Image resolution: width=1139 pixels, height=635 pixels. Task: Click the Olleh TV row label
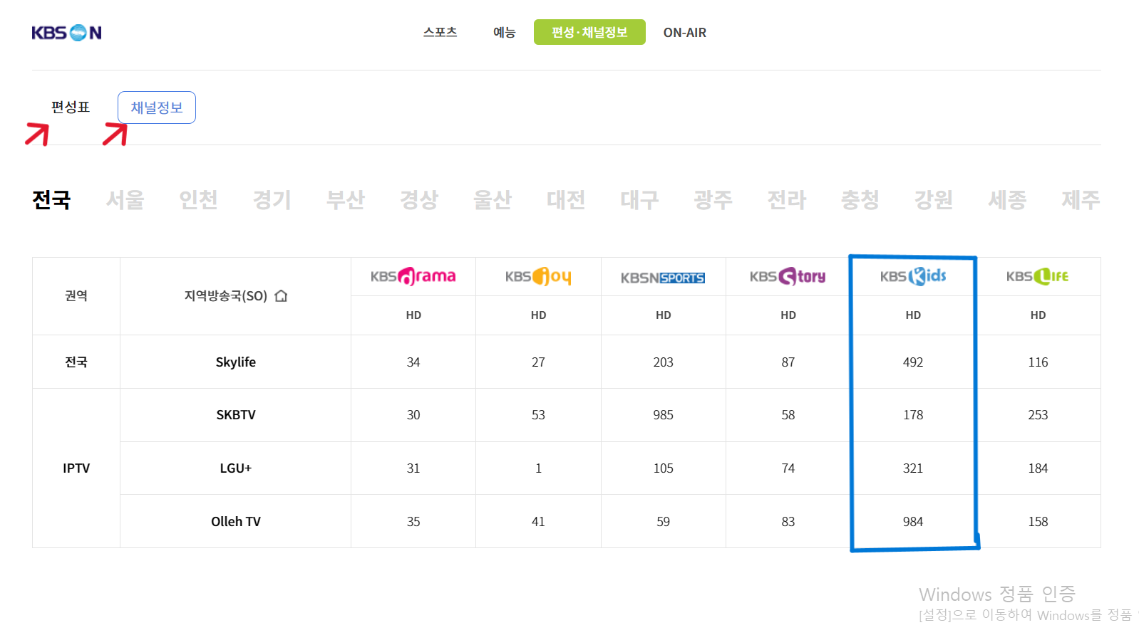pyautogui.click(x=236, y=521)
